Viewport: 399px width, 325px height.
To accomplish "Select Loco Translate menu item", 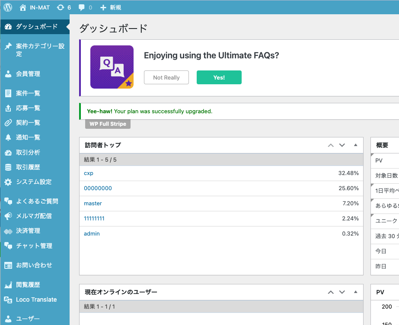I will [36, 300].
